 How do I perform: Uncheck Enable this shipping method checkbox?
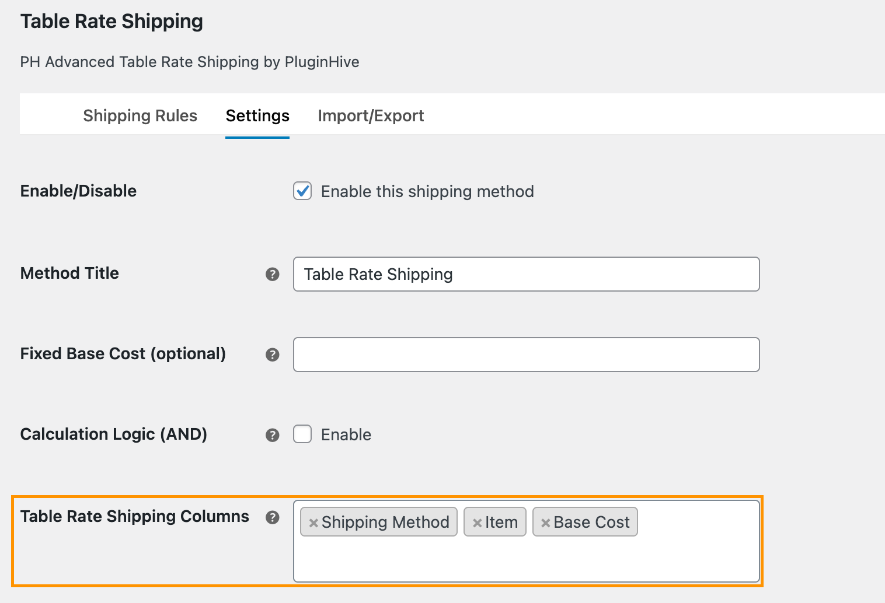[x=302, y=191]
